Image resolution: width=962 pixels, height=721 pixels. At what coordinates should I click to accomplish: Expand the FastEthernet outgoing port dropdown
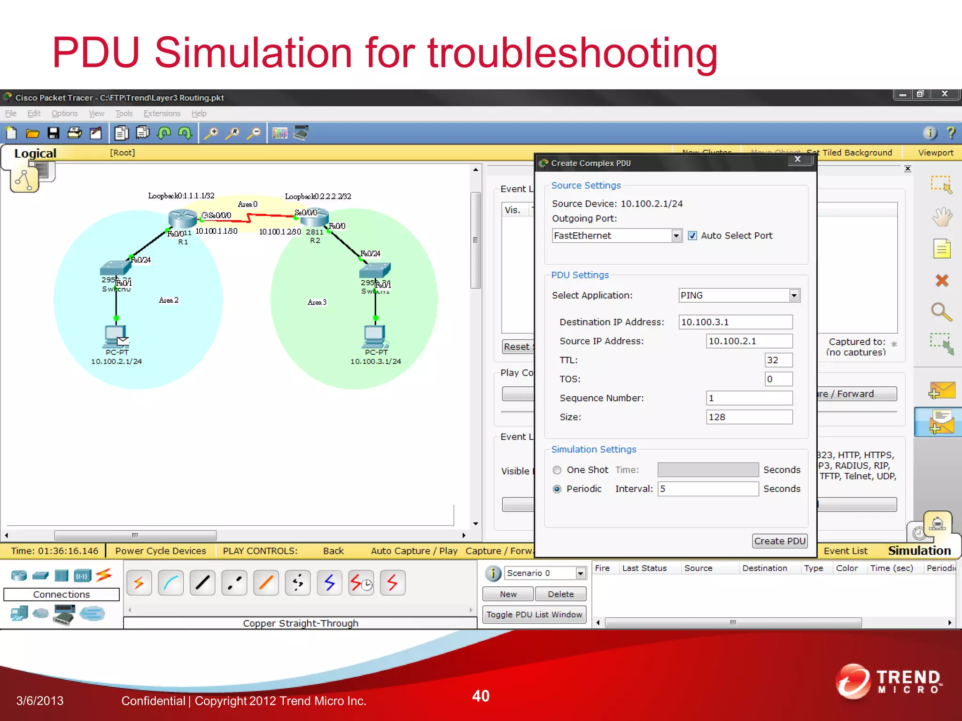tap(676, 236)
